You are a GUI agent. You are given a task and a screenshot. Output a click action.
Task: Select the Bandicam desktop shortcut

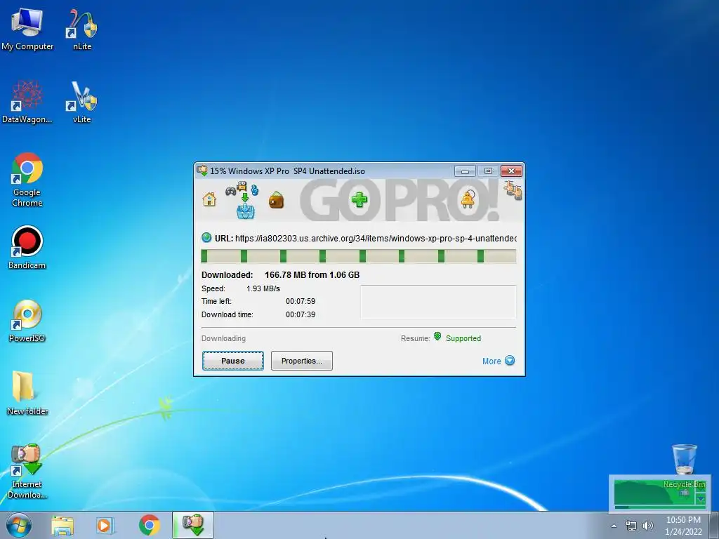(27, 248)
